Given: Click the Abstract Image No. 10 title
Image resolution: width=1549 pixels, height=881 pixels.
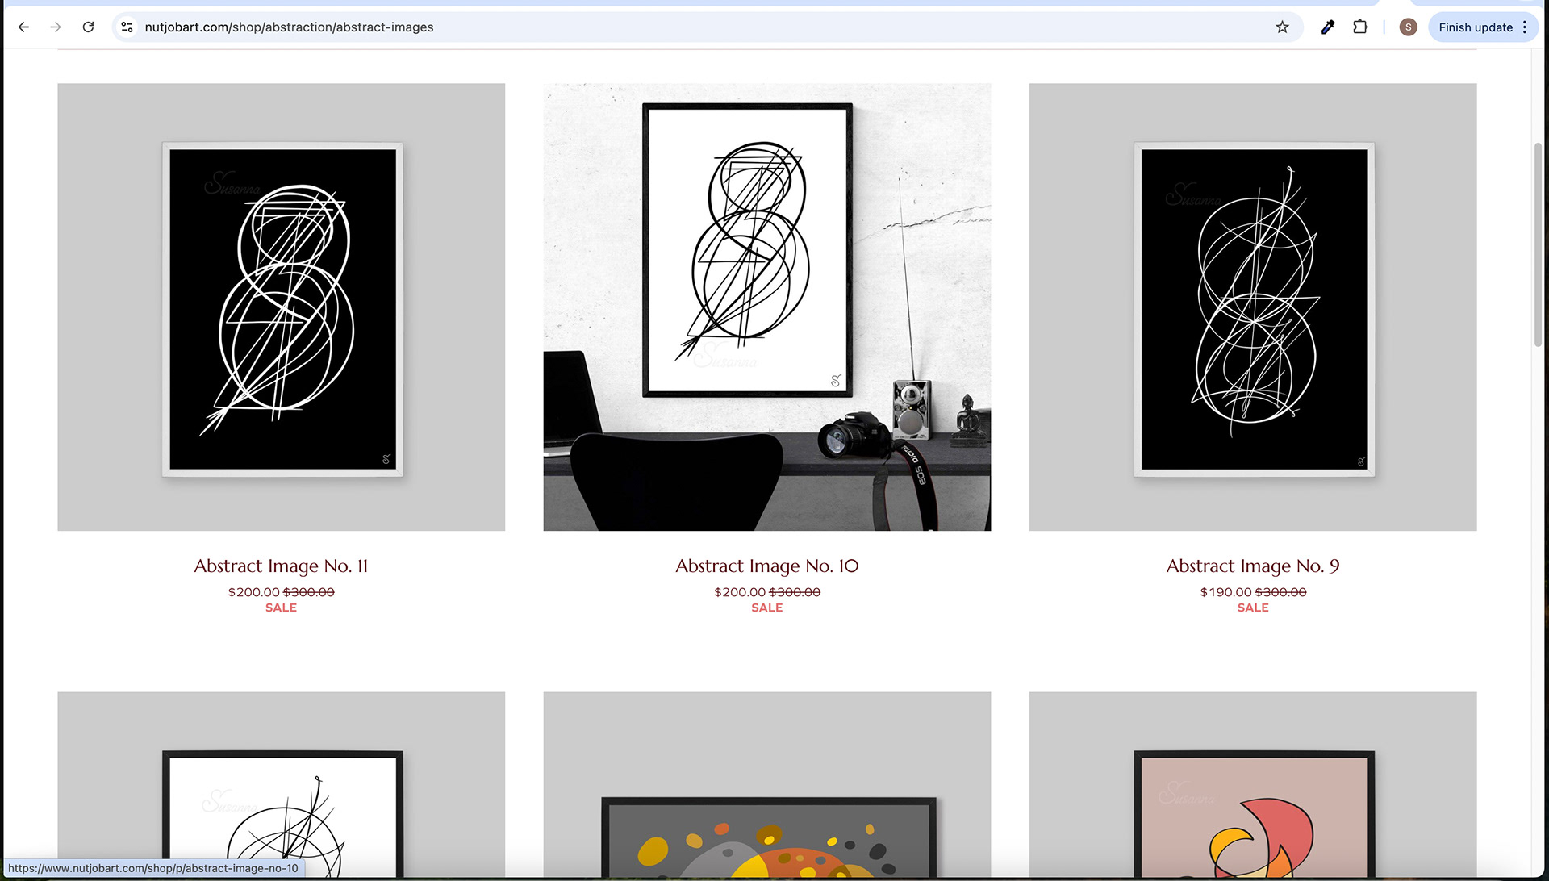Looking at the screenshot, I should [x=767, y=566].
